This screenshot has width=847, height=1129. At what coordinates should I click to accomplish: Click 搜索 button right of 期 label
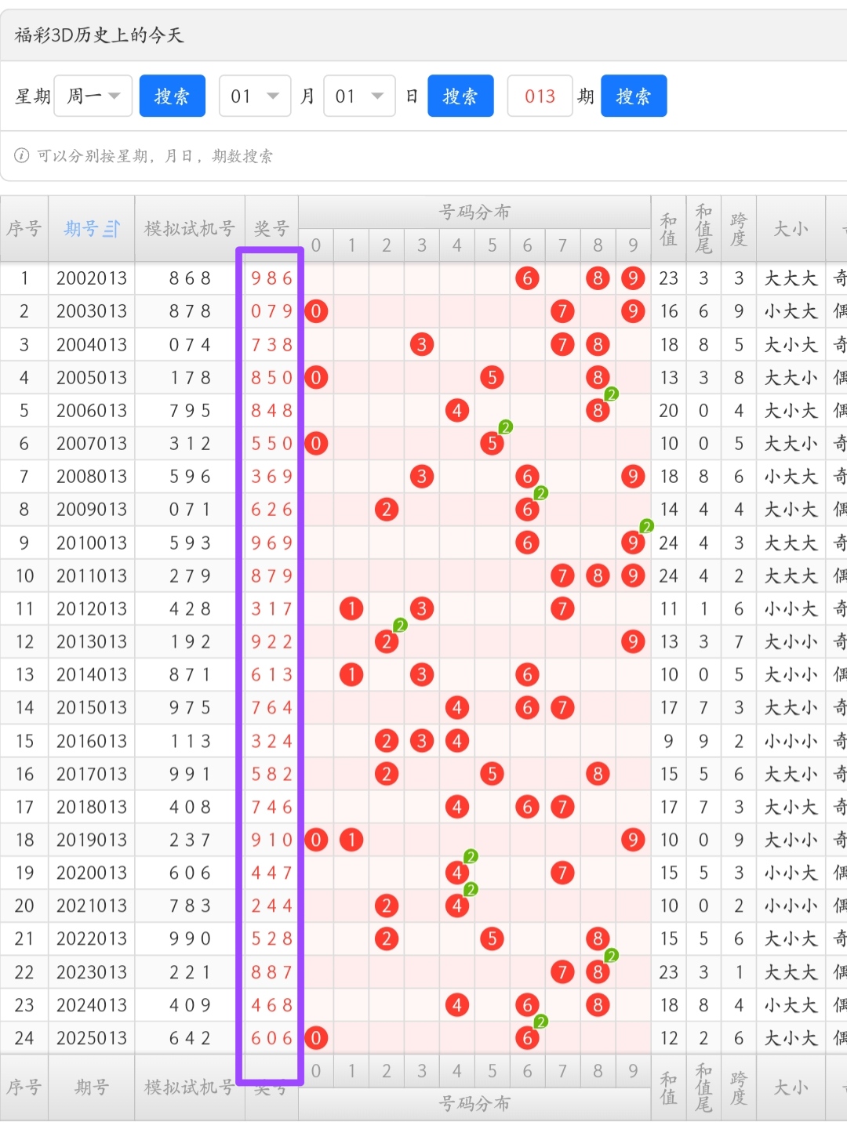[x=634, y=96]
